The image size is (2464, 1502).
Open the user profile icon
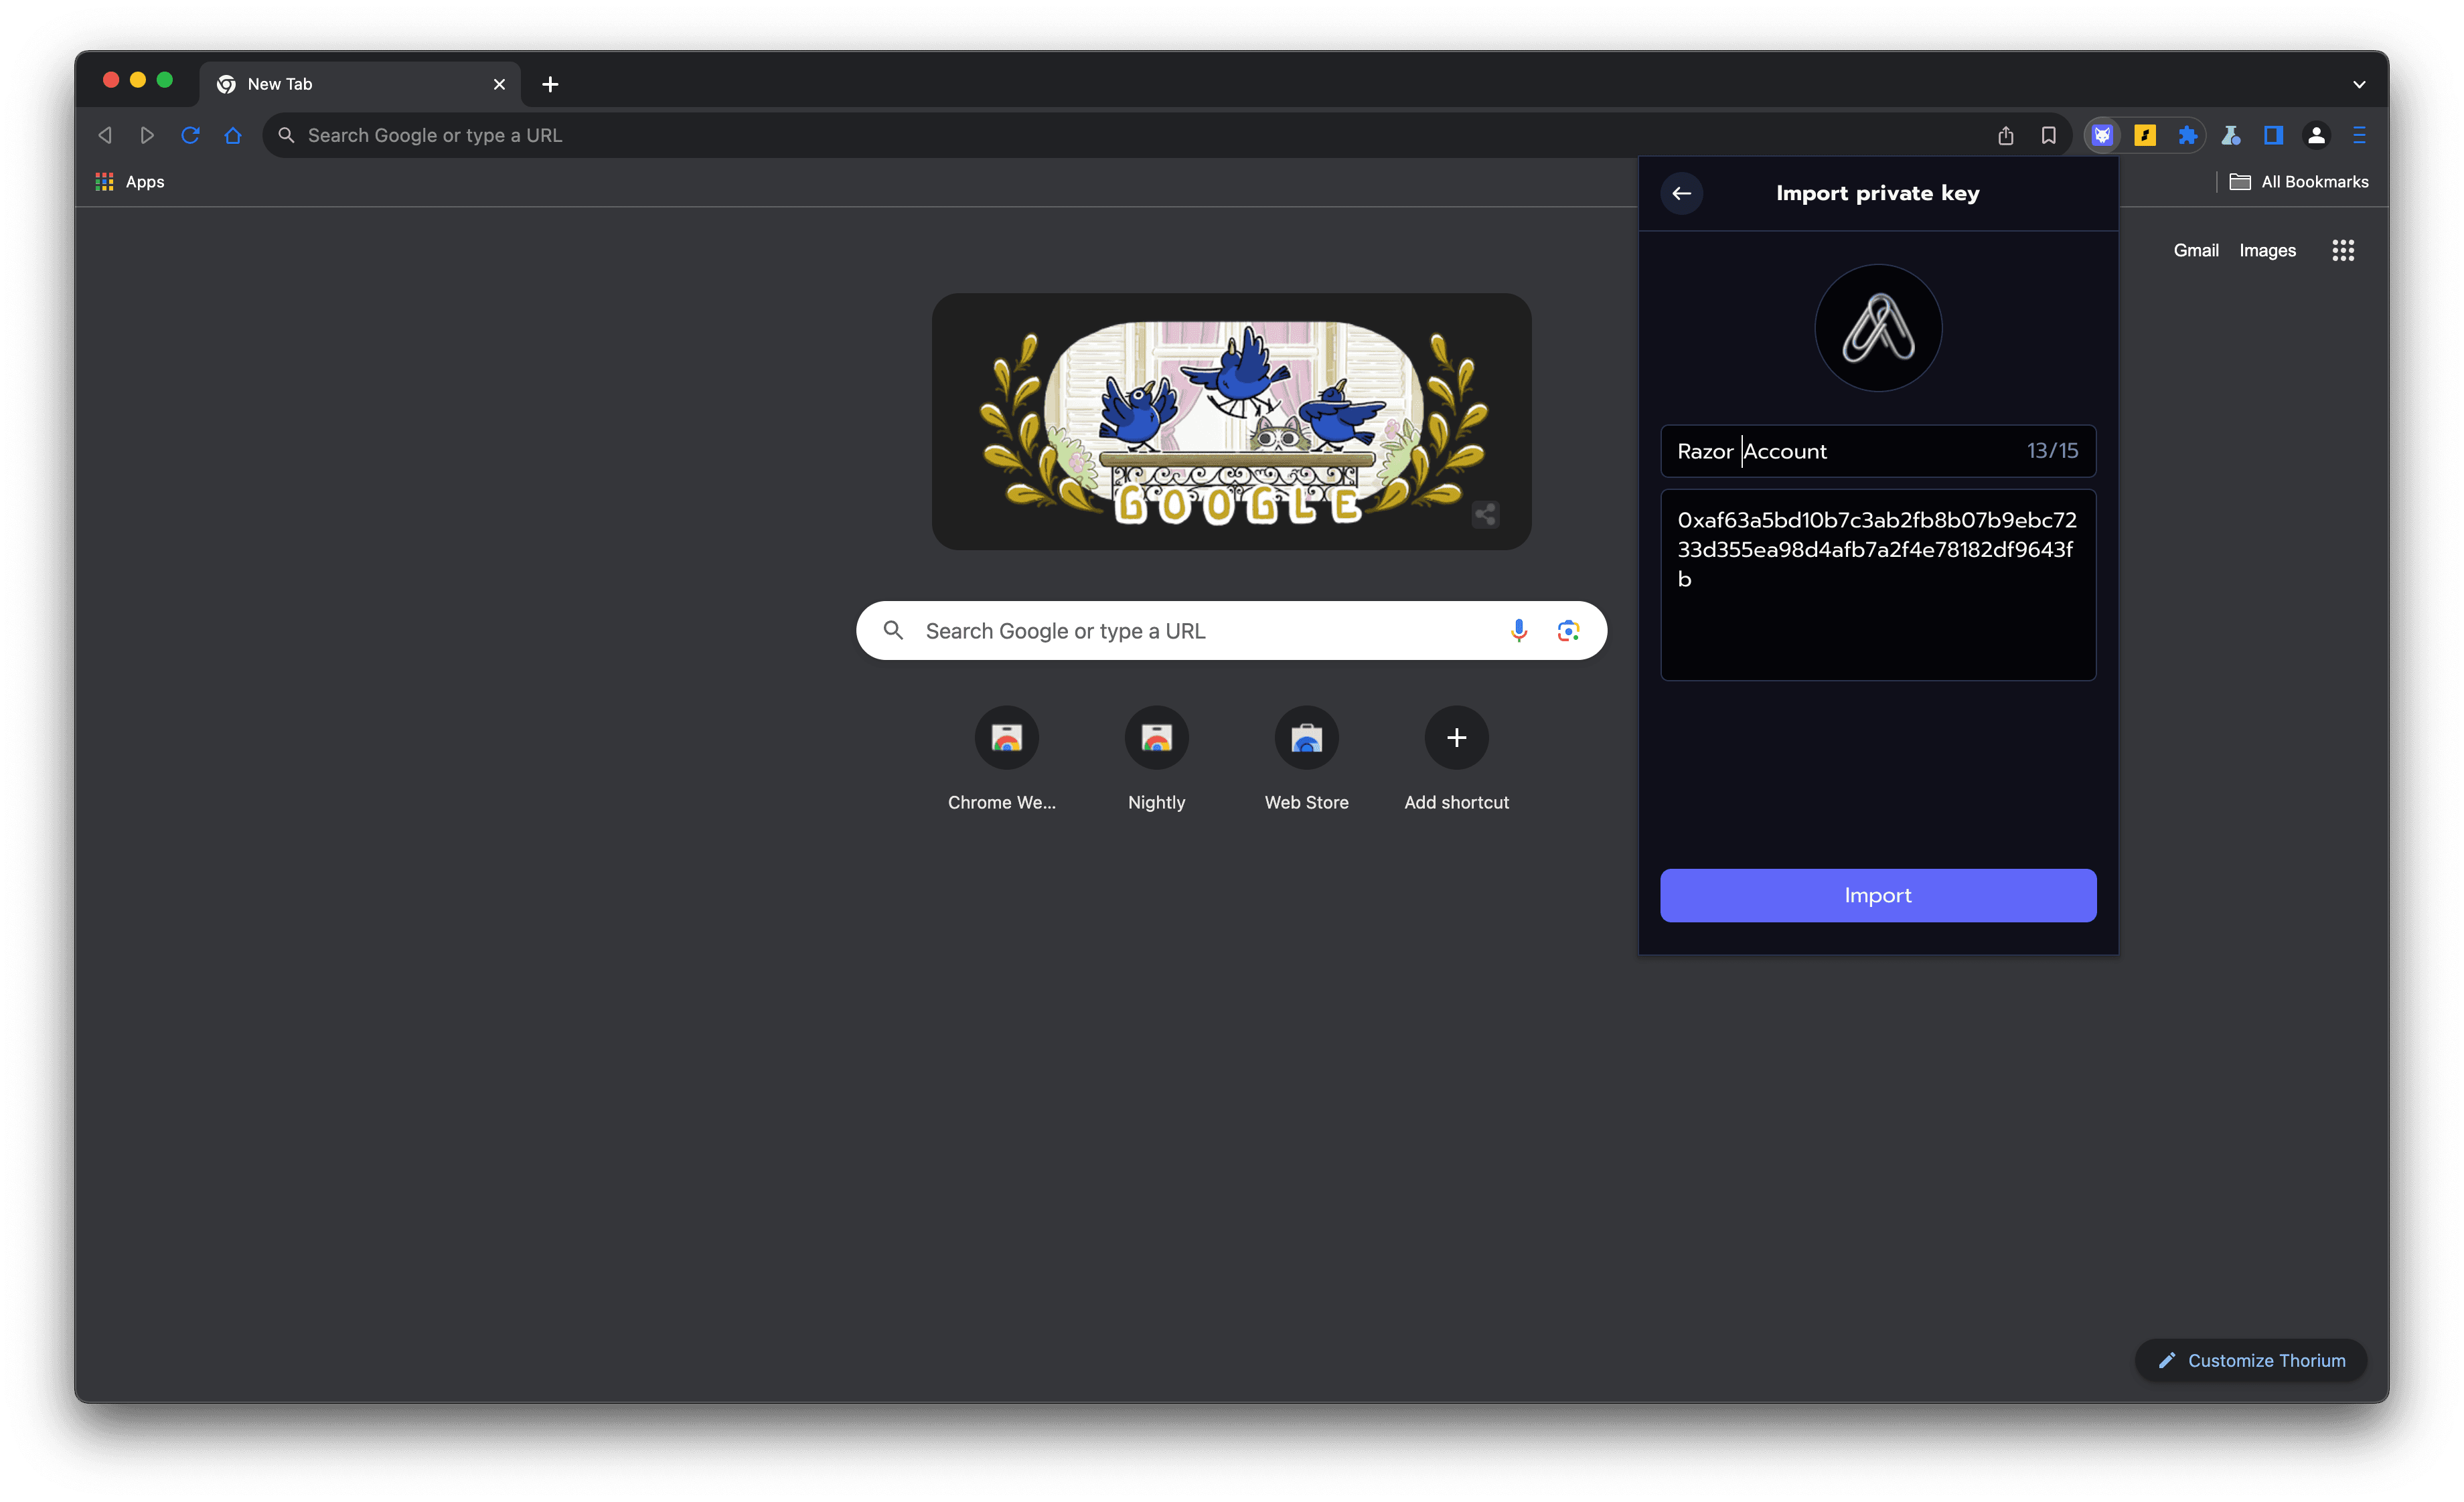coord(2316,135)
